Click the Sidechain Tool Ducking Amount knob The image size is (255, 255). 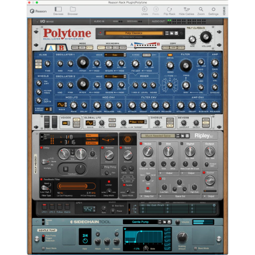182,237
